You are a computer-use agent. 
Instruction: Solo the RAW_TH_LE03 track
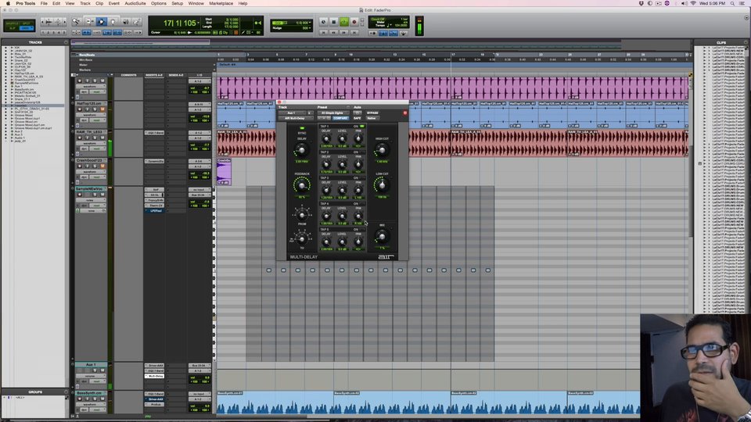[x=95, y=138]
